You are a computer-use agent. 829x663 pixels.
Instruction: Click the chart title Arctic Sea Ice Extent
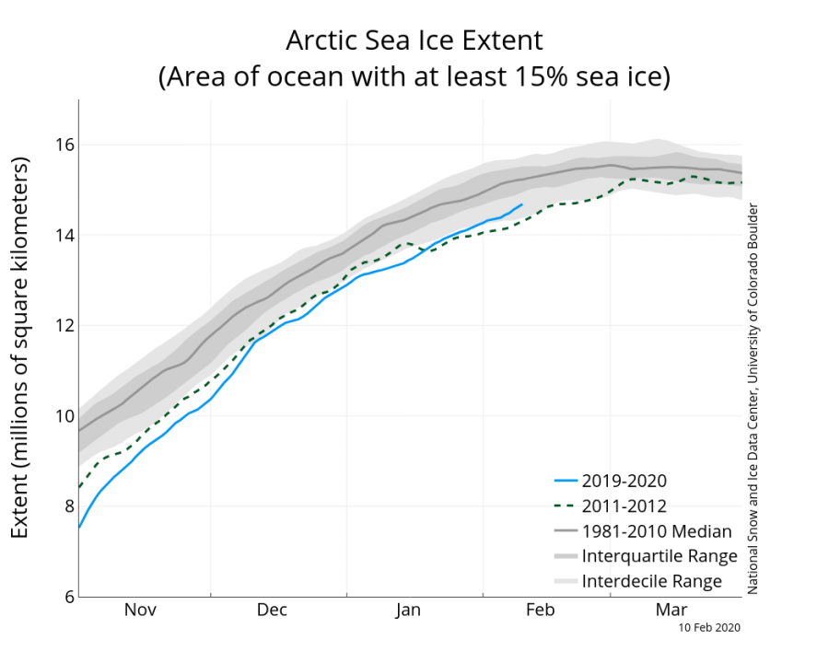414,41
